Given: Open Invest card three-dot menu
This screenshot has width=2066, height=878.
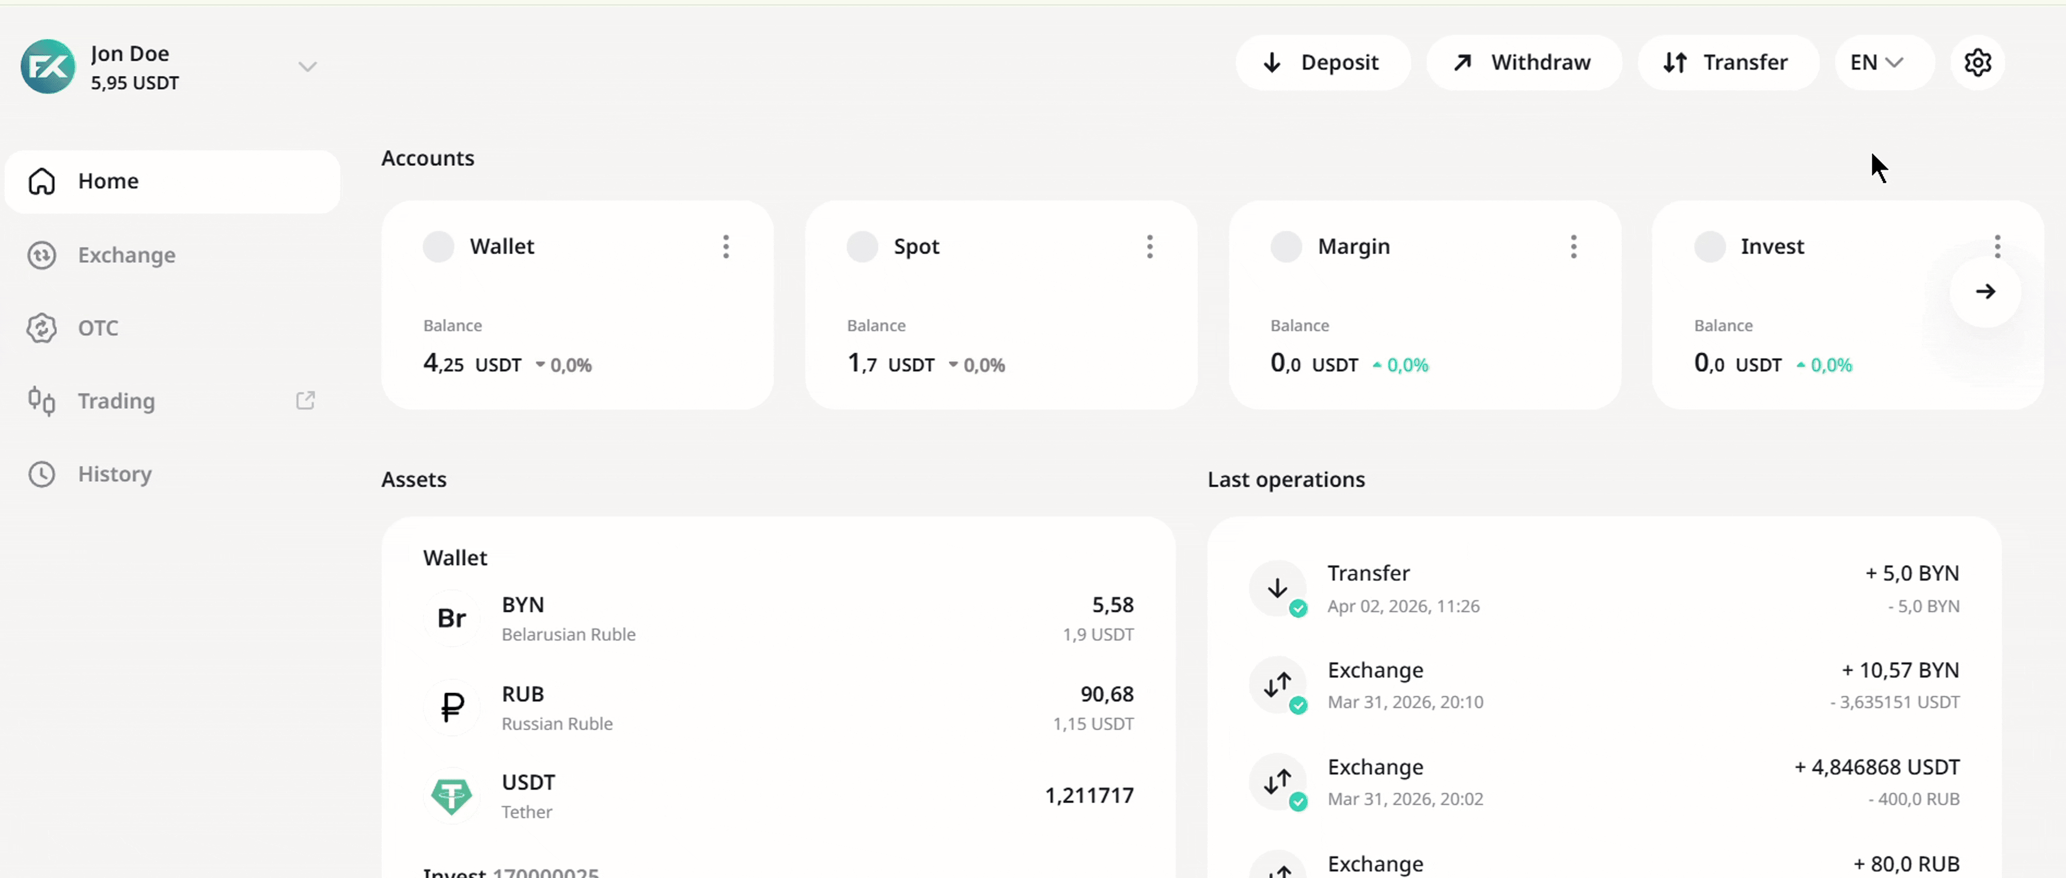Looking at the screenshot, I should point(1997,246).
